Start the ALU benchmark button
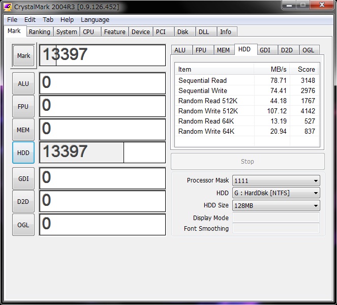 point(23,83)
